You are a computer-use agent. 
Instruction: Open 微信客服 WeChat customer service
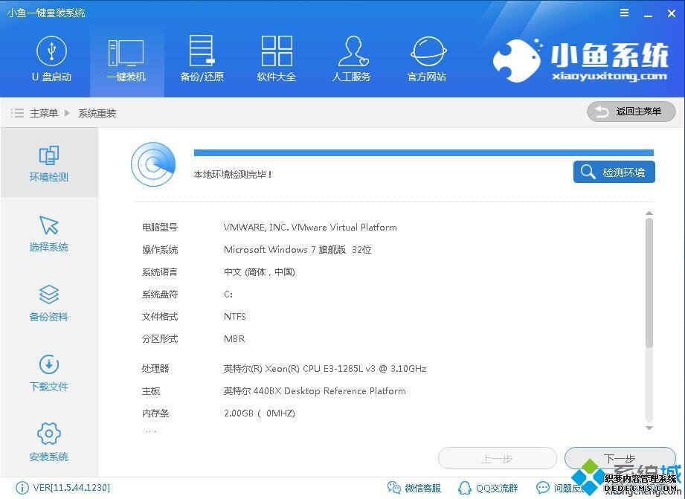(x=415, y=488)
